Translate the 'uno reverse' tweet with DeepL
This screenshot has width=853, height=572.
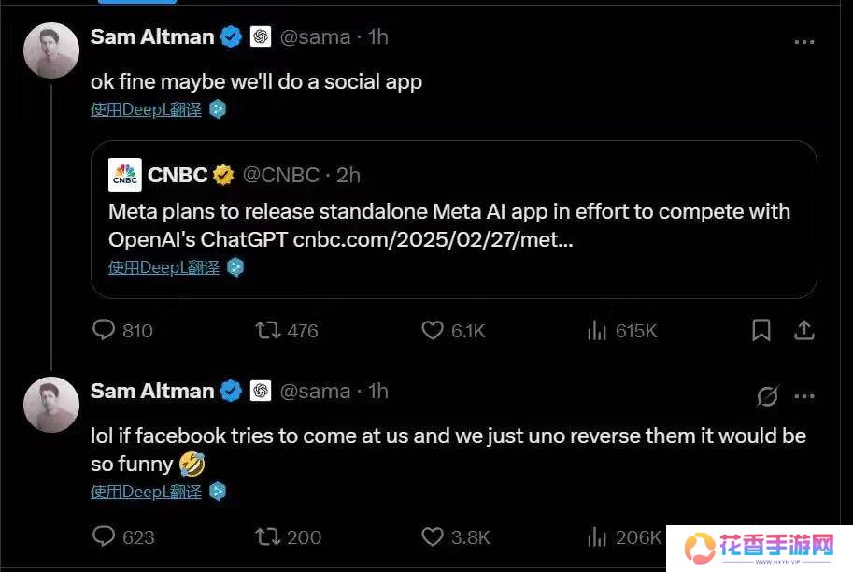point(146,492)
